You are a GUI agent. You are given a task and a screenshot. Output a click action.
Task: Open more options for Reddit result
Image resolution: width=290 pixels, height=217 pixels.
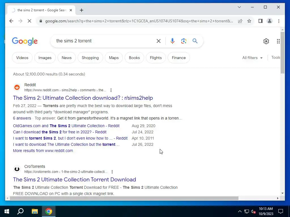(111, 90)
